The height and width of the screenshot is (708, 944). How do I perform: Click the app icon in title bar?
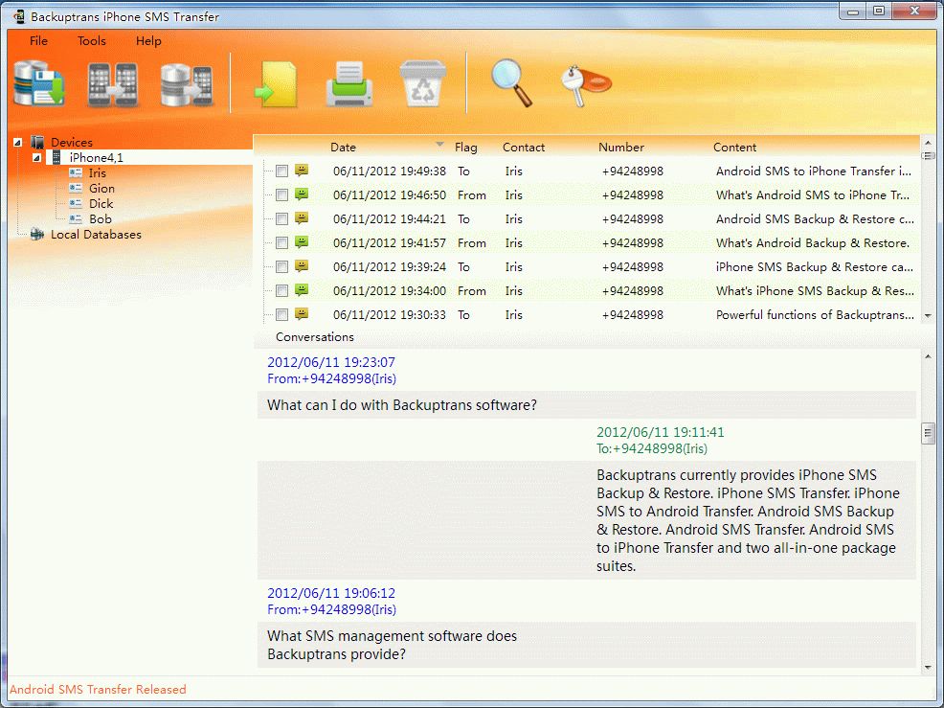coord(18,16)
